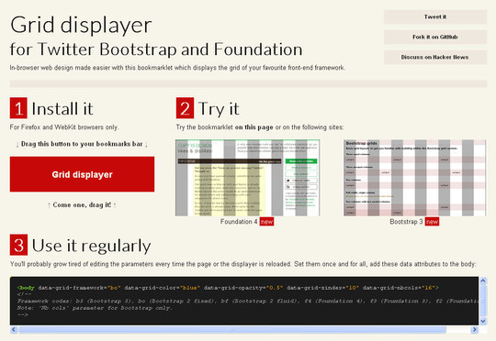Open Fork it on GitHub link
The image size is (496, 341).
pos(435,37)
